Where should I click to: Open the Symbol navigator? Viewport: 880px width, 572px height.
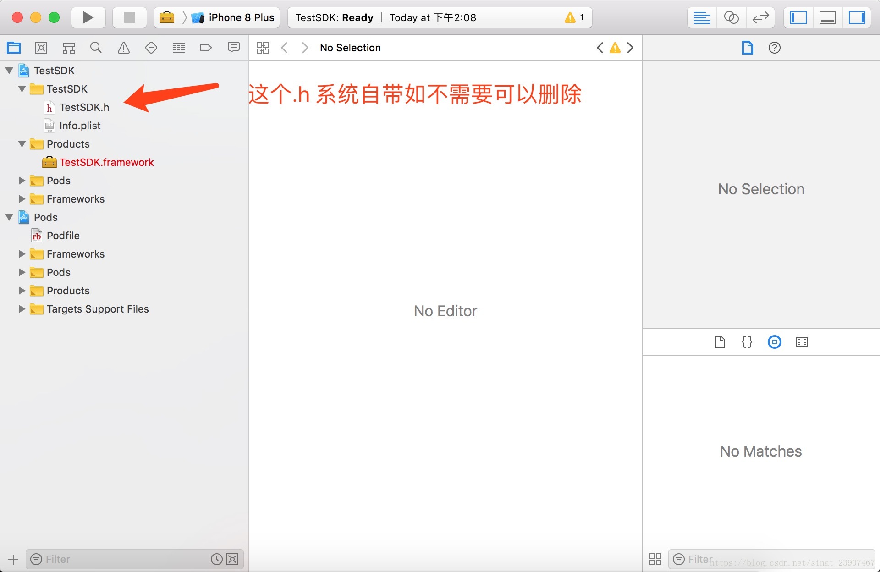(x=69, y=48)
